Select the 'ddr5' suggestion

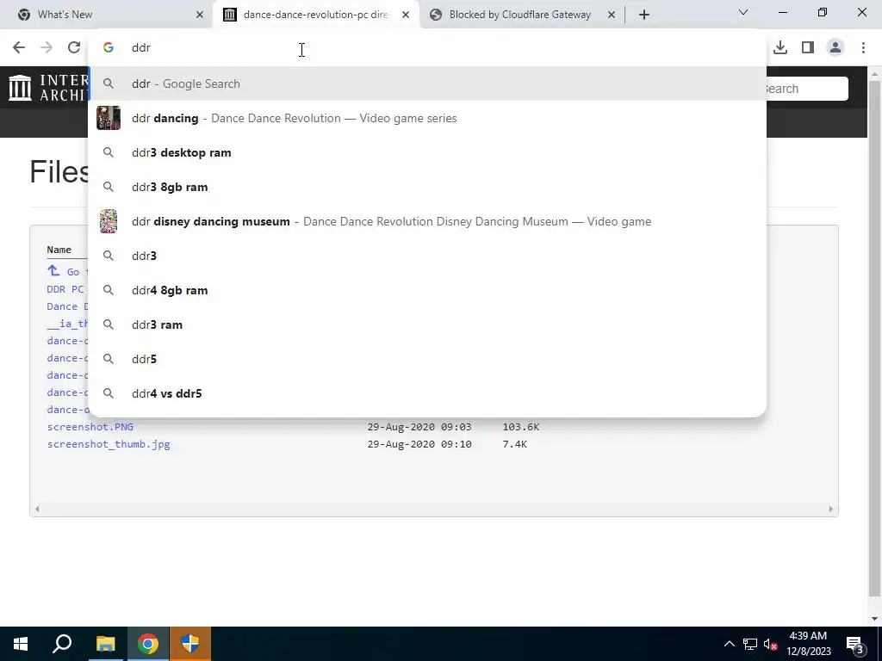[x=427, y=359]
